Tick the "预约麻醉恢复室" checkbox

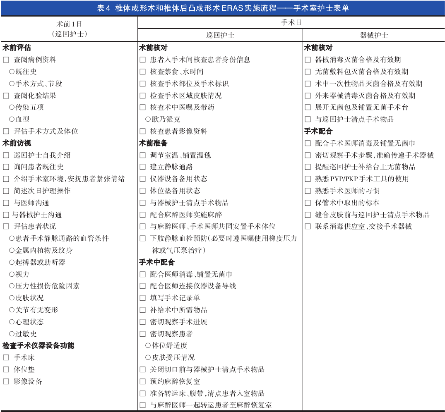click(142, 381)
